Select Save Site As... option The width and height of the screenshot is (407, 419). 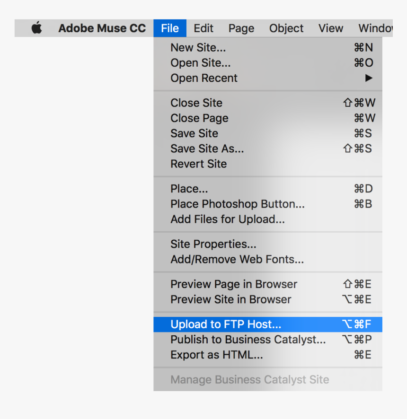click(207, 148)
